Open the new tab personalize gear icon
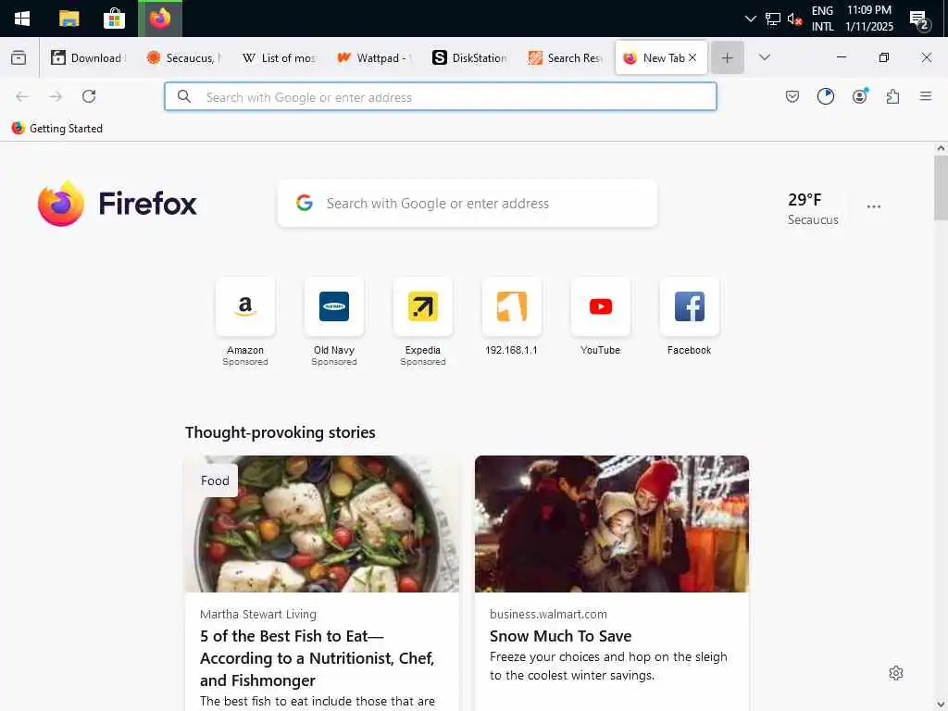 [896, 673]
